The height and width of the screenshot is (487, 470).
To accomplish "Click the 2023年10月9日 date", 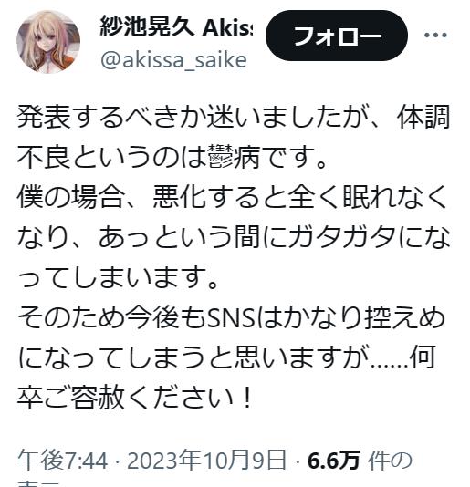I will (206, 461).
